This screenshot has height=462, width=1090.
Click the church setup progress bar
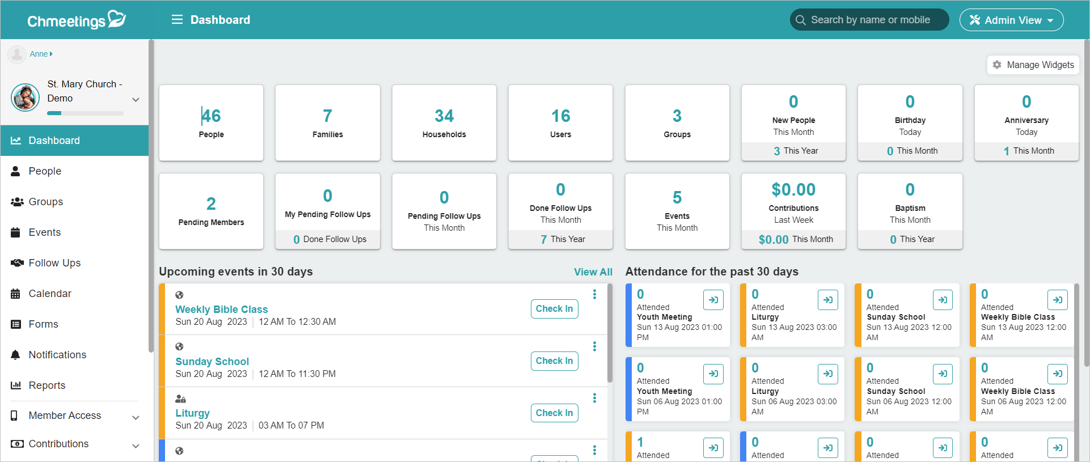click(x=85, y=113)
